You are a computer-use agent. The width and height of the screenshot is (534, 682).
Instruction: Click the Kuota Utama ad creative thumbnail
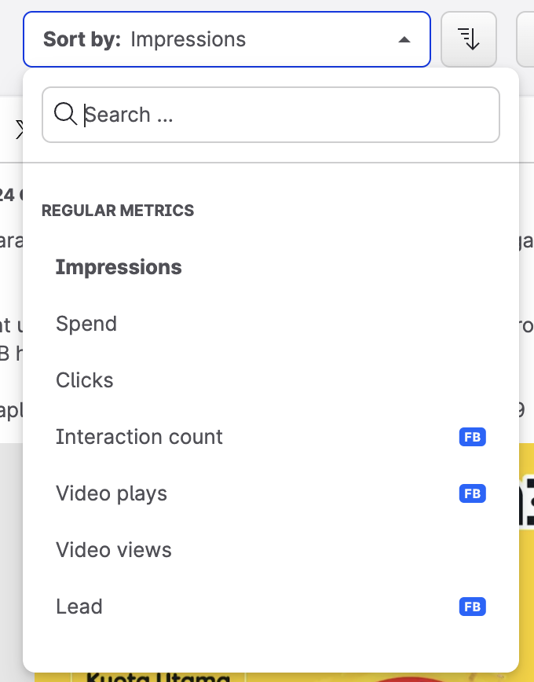pos(157,676)
